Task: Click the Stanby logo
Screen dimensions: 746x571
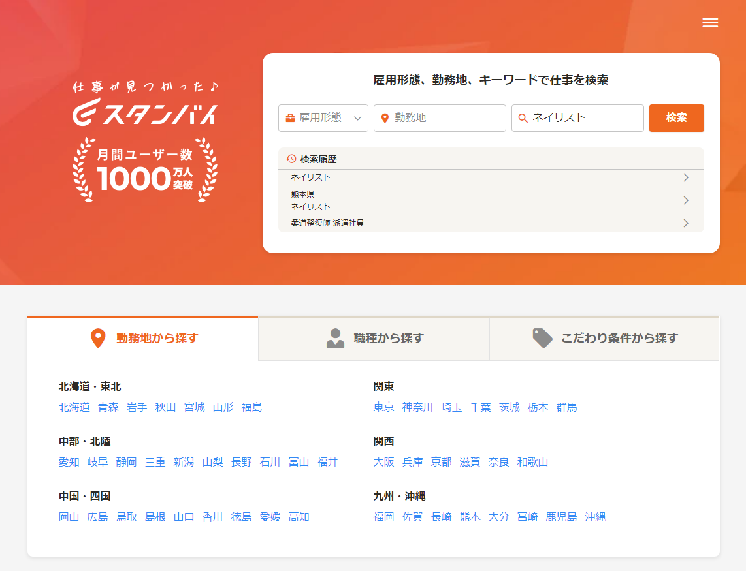Action: 144,112
